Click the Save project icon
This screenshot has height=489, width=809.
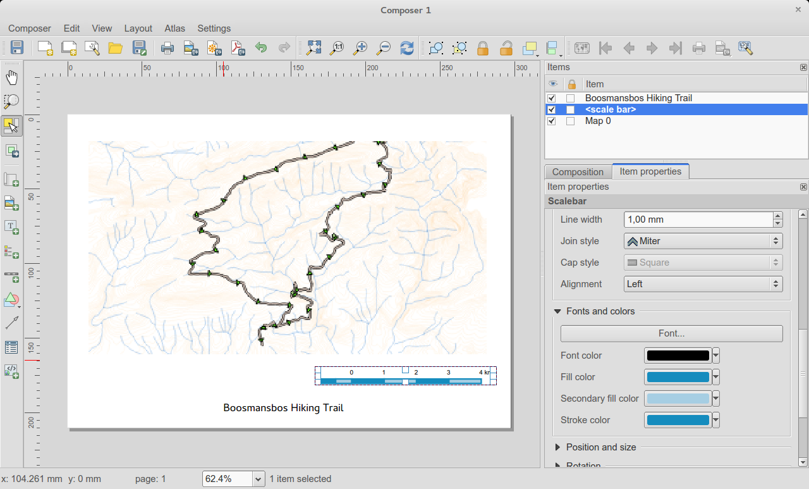click(x=17, y=48)
